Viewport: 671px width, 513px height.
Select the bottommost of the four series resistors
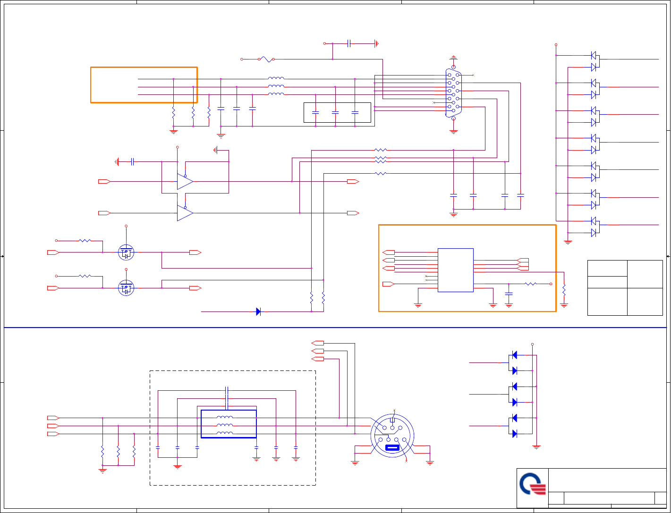pyautogui.click(x=381, y=174)
